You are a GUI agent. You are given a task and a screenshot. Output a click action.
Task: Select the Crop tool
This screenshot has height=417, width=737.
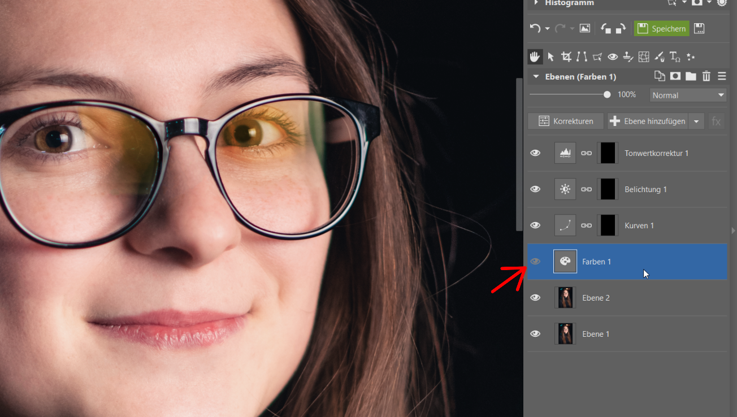[x=566, y=57]
